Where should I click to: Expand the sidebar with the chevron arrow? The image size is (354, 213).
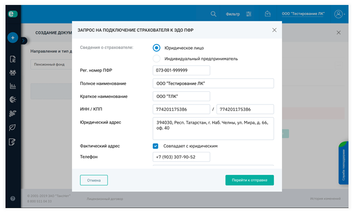24,41
